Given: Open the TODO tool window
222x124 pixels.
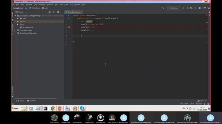Looking at the screenshot, I should [x=20, y=101].
